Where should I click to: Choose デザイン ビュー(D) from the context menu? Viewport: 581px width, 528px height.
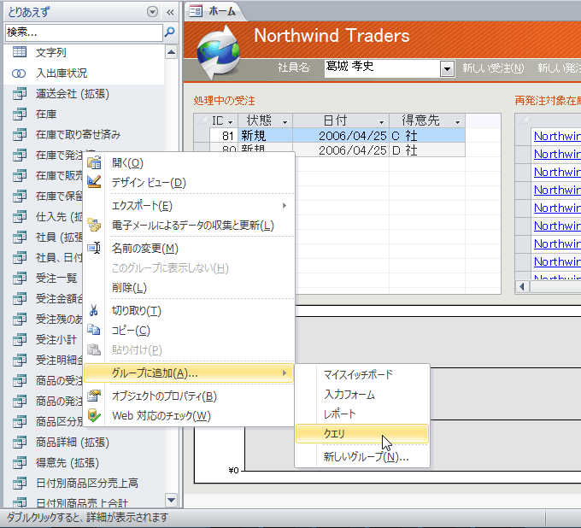(190, 183)
